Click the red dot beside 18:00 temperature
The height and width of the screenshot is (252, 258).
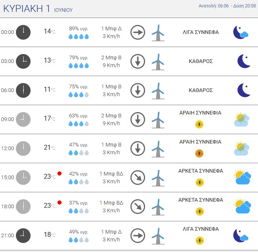60,202
